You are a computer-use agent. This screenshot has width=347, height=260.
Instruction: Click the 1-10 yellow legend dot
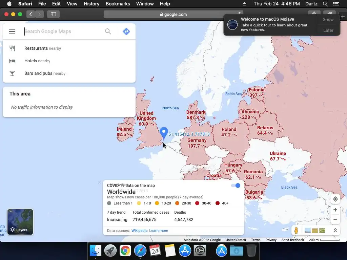coord(139,203)
